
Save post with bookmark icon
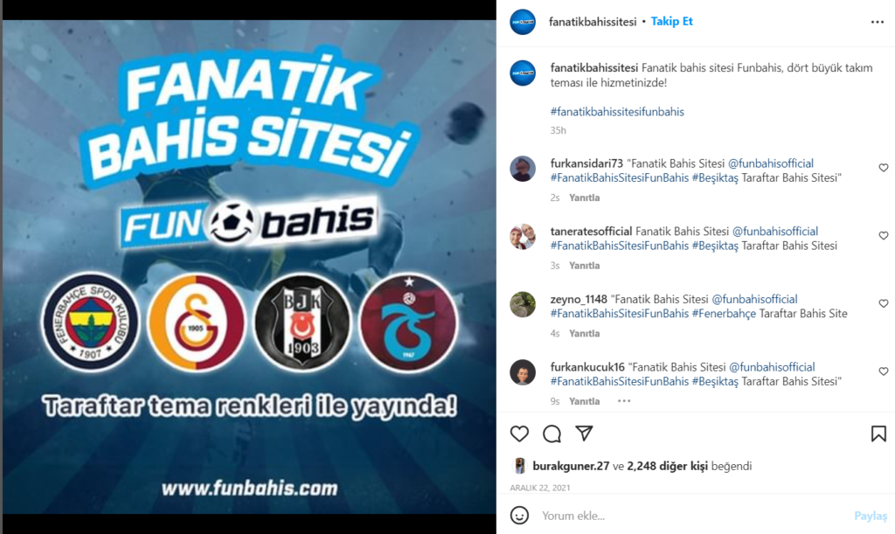click(878, 434)
